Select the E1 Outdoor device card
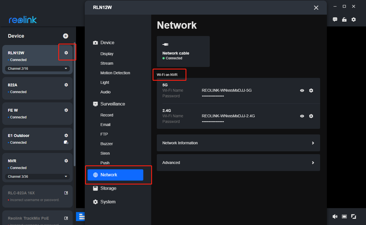Screen dimensions: 366x225 [x=37, y=139]
